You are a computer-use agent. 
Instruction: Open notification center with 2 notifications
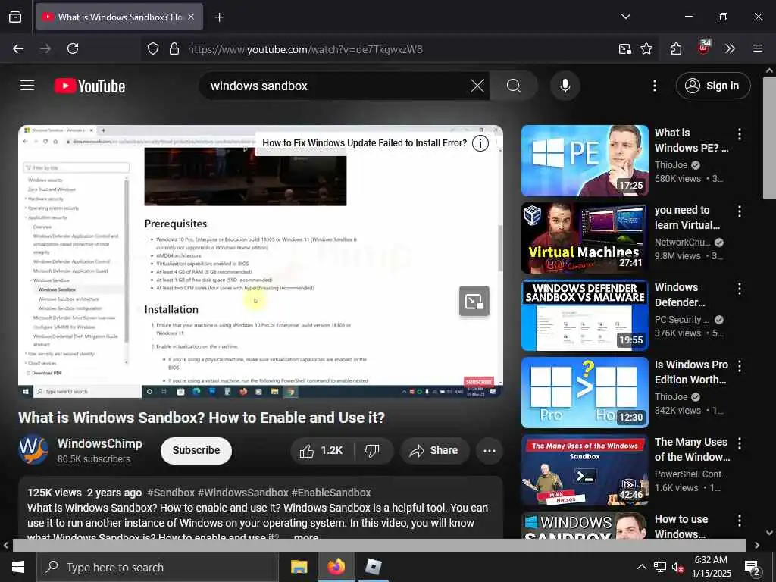(753, 567)
